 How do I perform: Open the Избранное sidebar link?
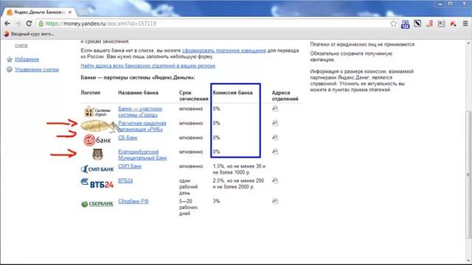pyautogui.click(x=27, y=60)
